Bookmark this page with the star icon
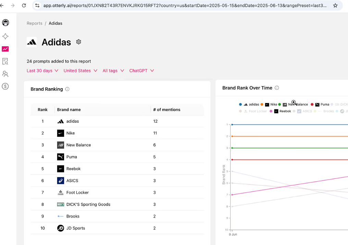This screenshot has height=245, width=348. pyautogui.click(x=335, y=5)
